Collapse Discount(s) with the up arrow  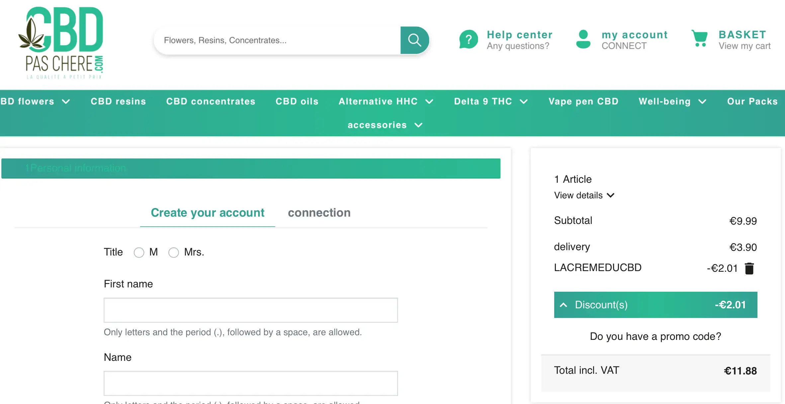click(x=564, y=305)
